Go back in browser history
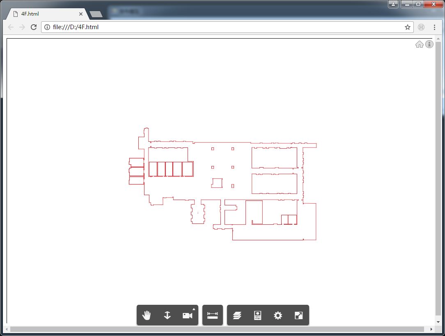This screenshot has height=336, width=445. [11, 27]
